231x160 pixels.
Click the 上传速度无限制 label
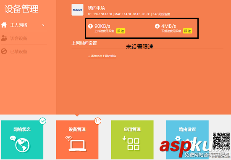105,31
